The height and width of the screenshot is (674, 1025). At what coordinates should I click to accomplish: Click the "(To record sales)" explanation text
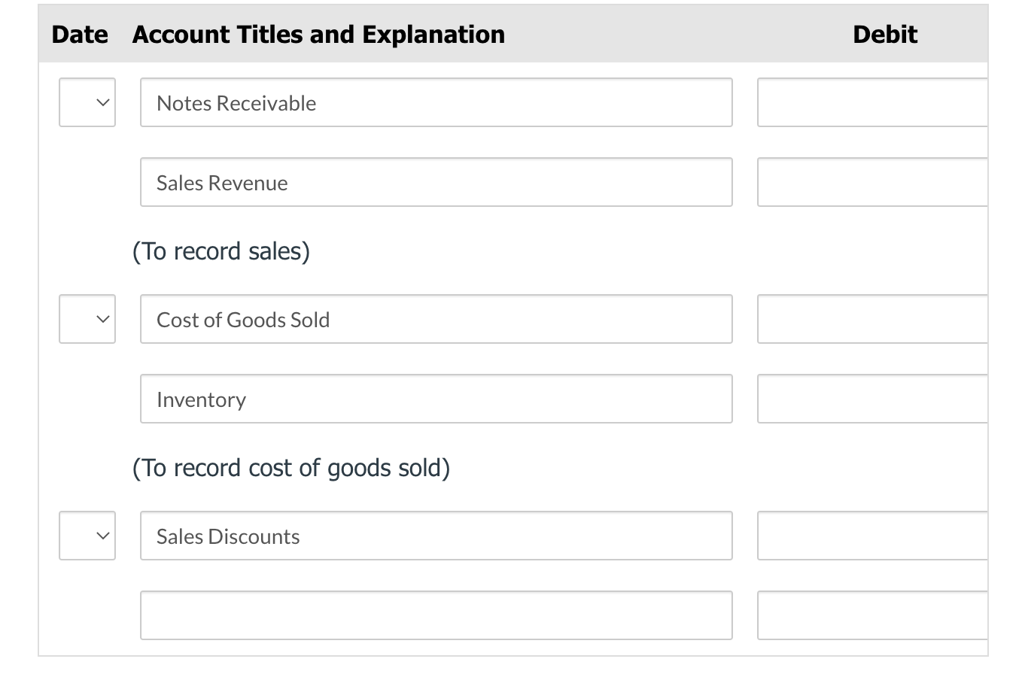(221, 251)
